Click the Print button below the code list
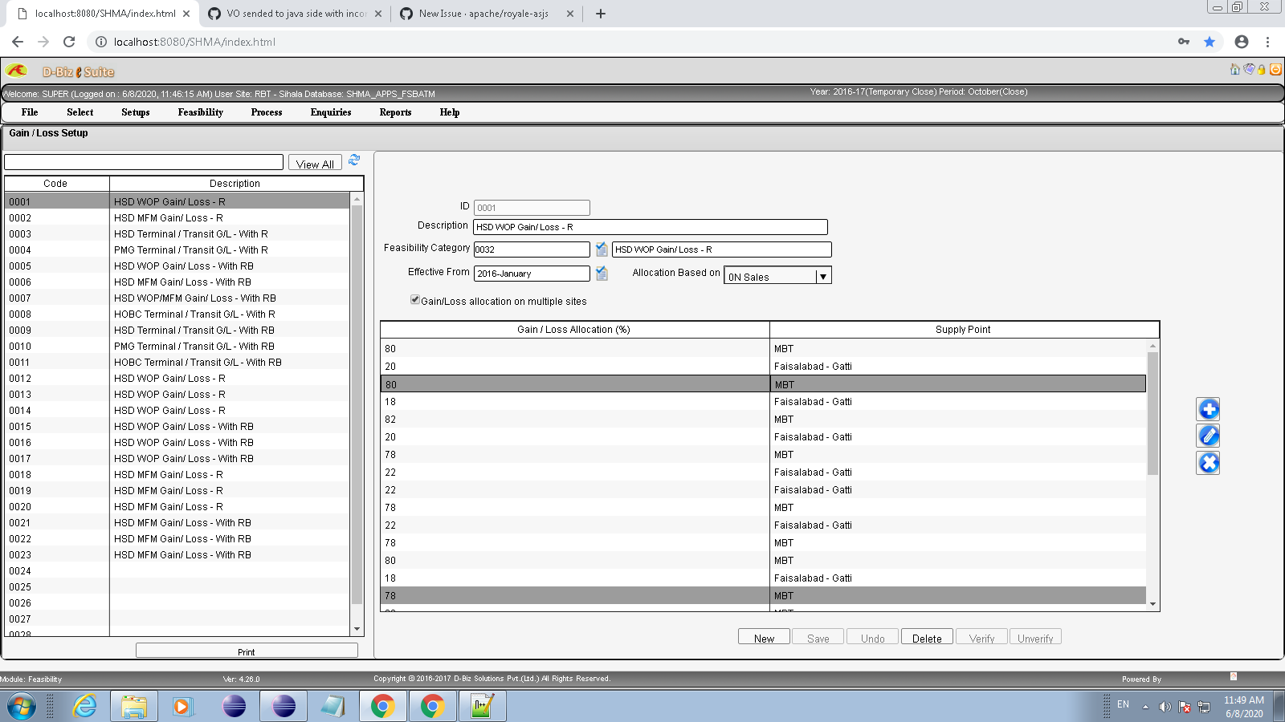The image size is (1285, 722). pos(246,651)
